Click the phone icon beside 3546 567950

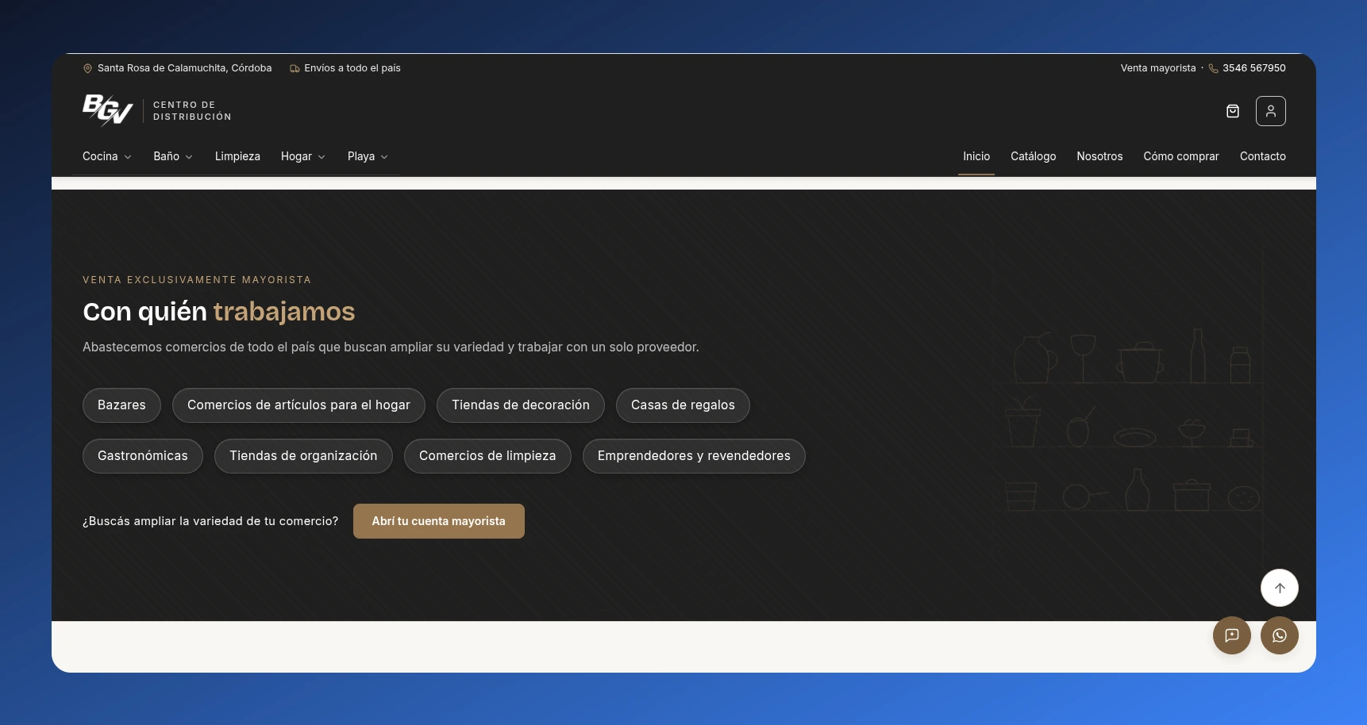click(1213, 68)
